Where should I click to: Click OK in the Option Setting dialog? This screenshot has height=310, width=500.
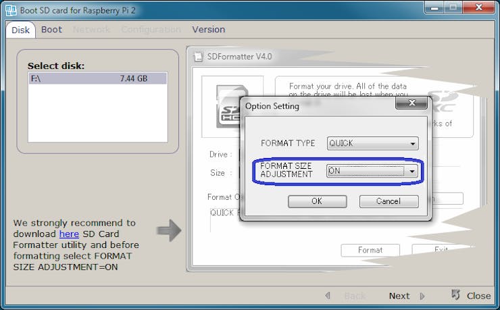pos(318,201)
